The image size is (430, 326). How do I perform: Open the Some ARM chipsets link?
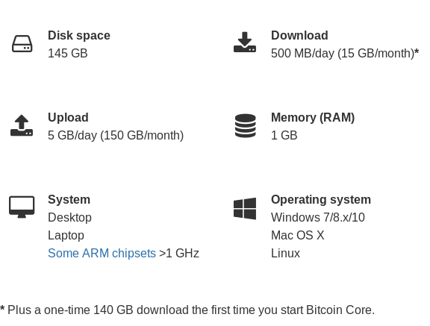(x=102, y=253)
